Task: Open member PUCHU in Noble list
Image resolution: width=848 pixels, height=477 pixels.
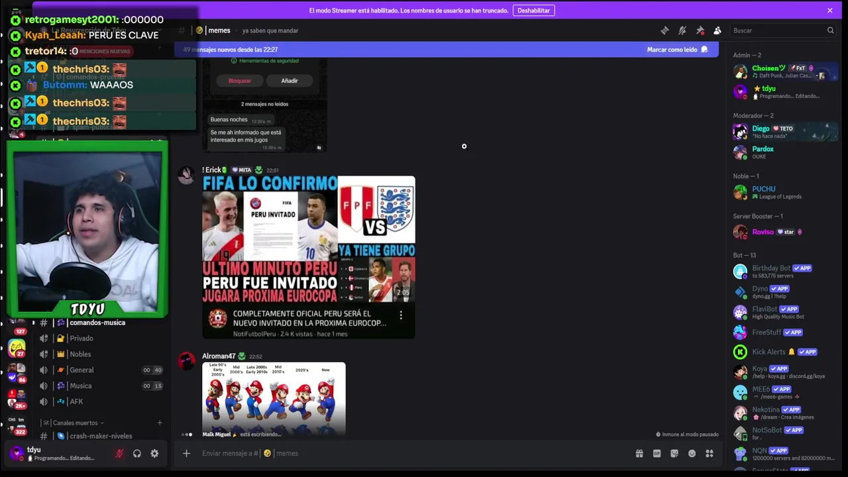Action: click(x=786, y=192)
